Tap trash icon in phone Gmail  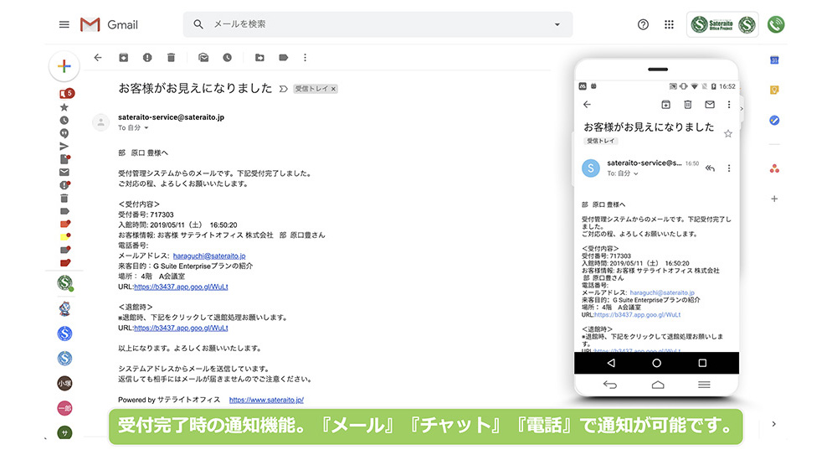[687, 105]
